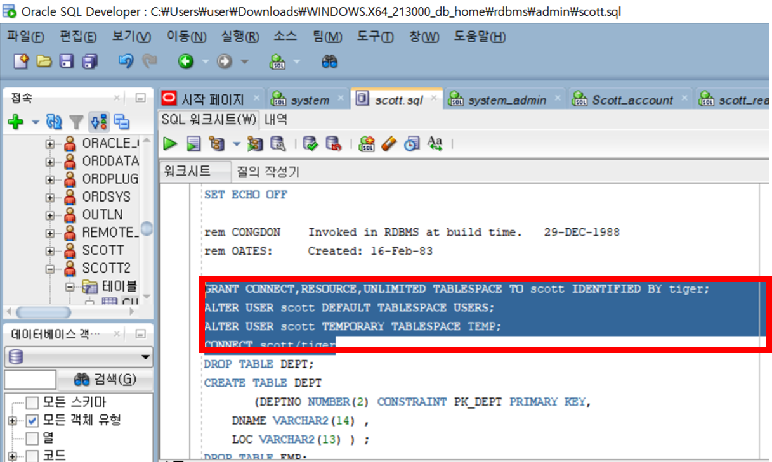Apply the filter funnel in the connections panel
The image size is (772, 462).
click(76, 121)
